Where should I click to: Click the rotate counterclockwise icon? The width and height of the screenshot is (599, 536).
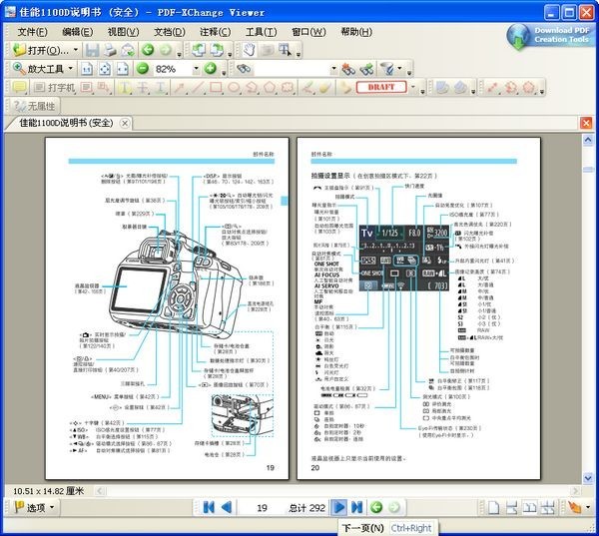point(199,50)
